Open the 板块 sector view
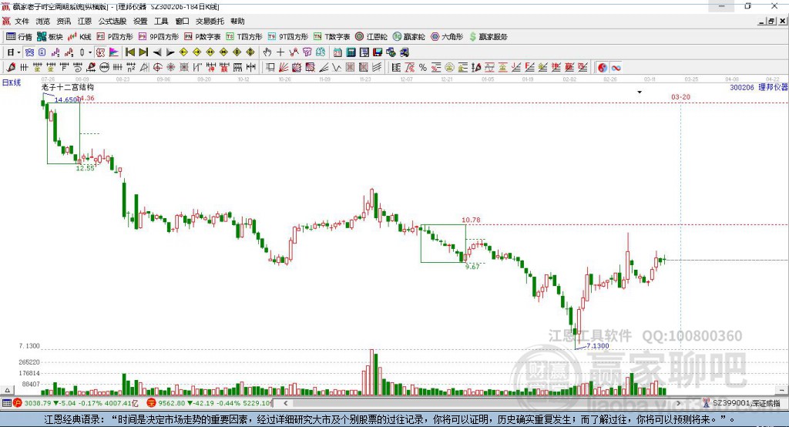The width and height of the screenshot is (789, 427). pyautogui.click(x=50, y=37)
